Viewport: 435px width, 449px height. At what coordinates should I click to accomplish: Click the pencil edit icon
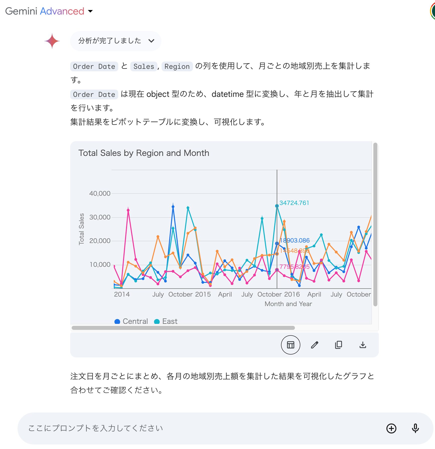(314, 345)
